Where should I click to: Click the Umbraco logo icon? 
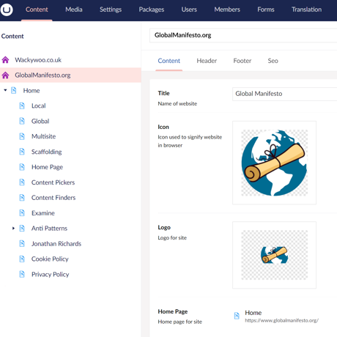(7, 10)
